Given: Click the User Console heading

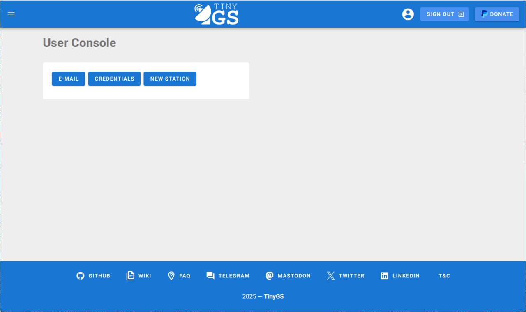Looking at the screenshot, I should coord(79,43).
